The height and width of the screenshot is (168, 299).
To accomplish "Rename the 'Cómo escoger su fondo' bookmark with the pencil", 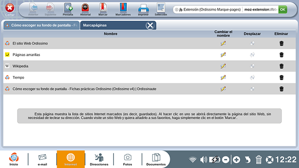I will 223,89.
